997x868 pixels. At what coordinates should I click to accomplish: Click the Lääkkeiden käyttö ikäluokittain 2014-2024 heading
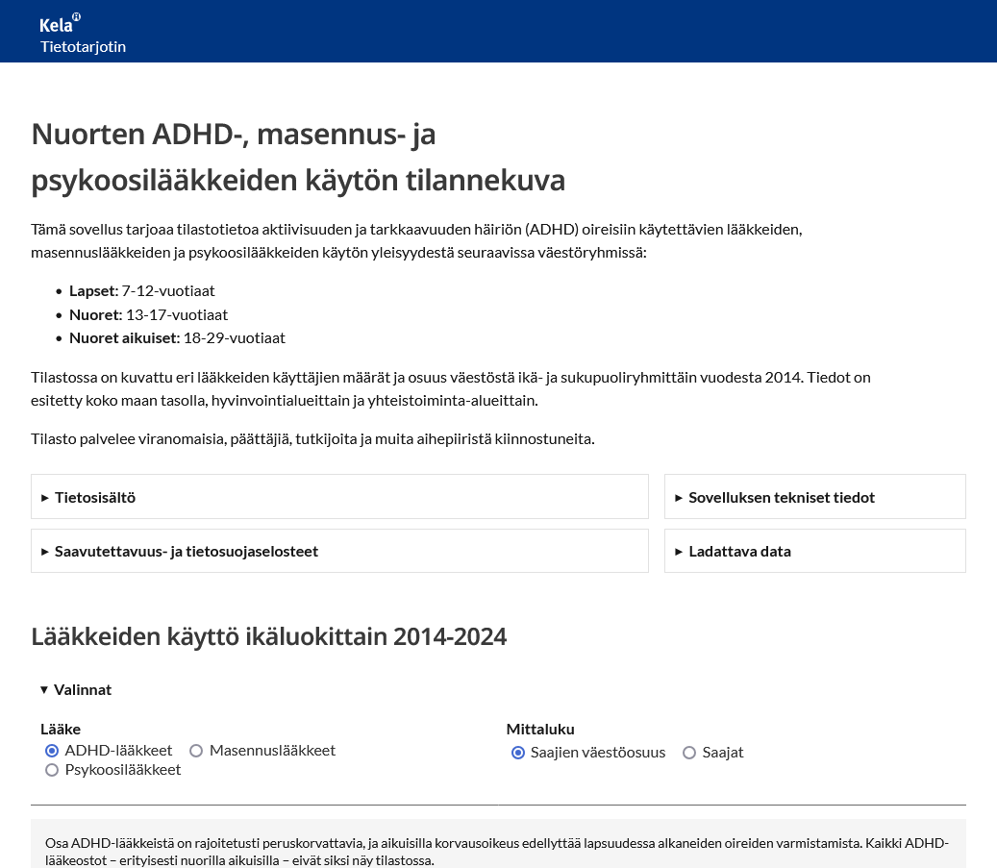[x=268, y=636]
